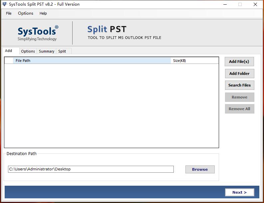Screen dimensions: 264x203
Task: Click the File Path column header
Action: click(x=92, y=61)
